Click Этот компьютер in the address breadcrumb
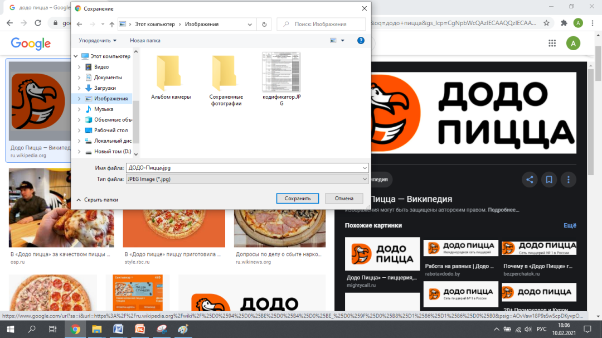602x338 pixels. coord(155,24)
